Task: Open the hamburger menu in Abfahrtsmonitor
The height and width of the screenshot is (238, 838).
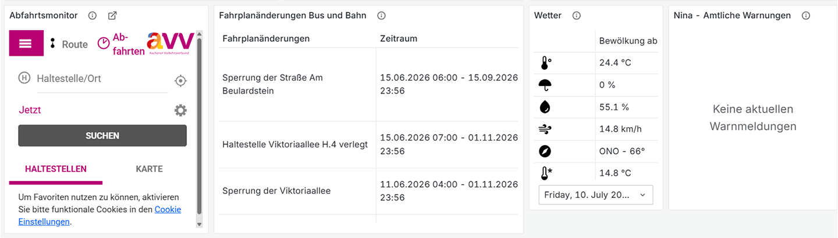Action: (x=26, y=44)
